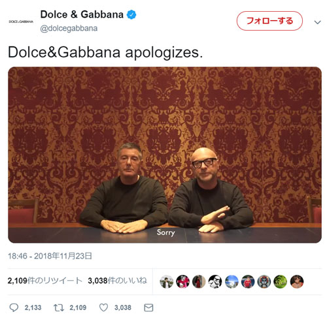Image resolution: width=327 pixels, height=314 pixels.
Task: Click the reply count 2,133
Action: 33,307
